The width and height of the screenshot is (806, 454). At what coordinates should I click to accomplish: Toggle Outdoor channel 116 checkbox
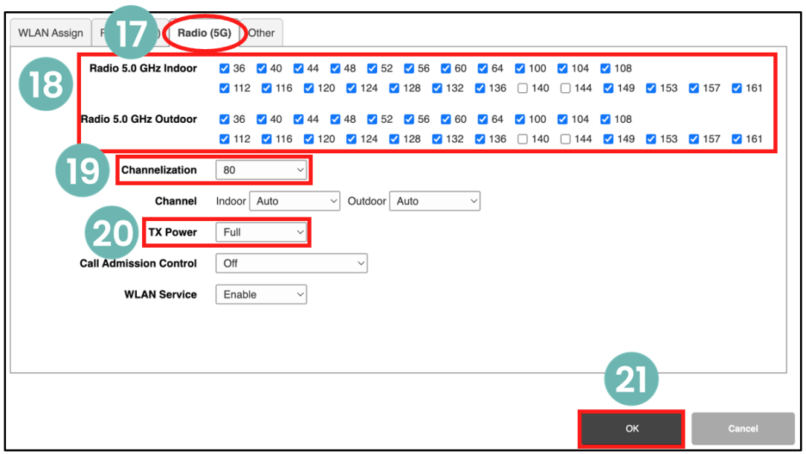tap(266, 139)
